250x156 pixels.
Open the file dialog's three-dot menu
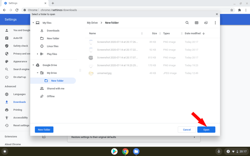[x=215, y=23]
